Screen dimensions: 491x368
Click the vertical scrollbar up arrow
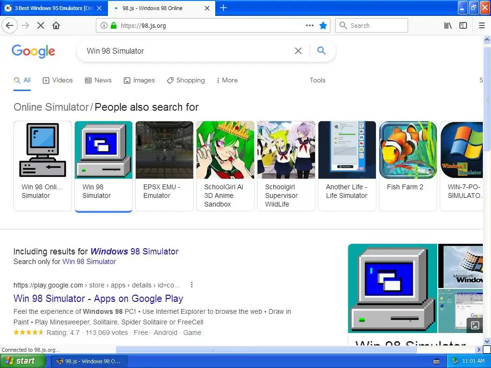tap(487, 40)
